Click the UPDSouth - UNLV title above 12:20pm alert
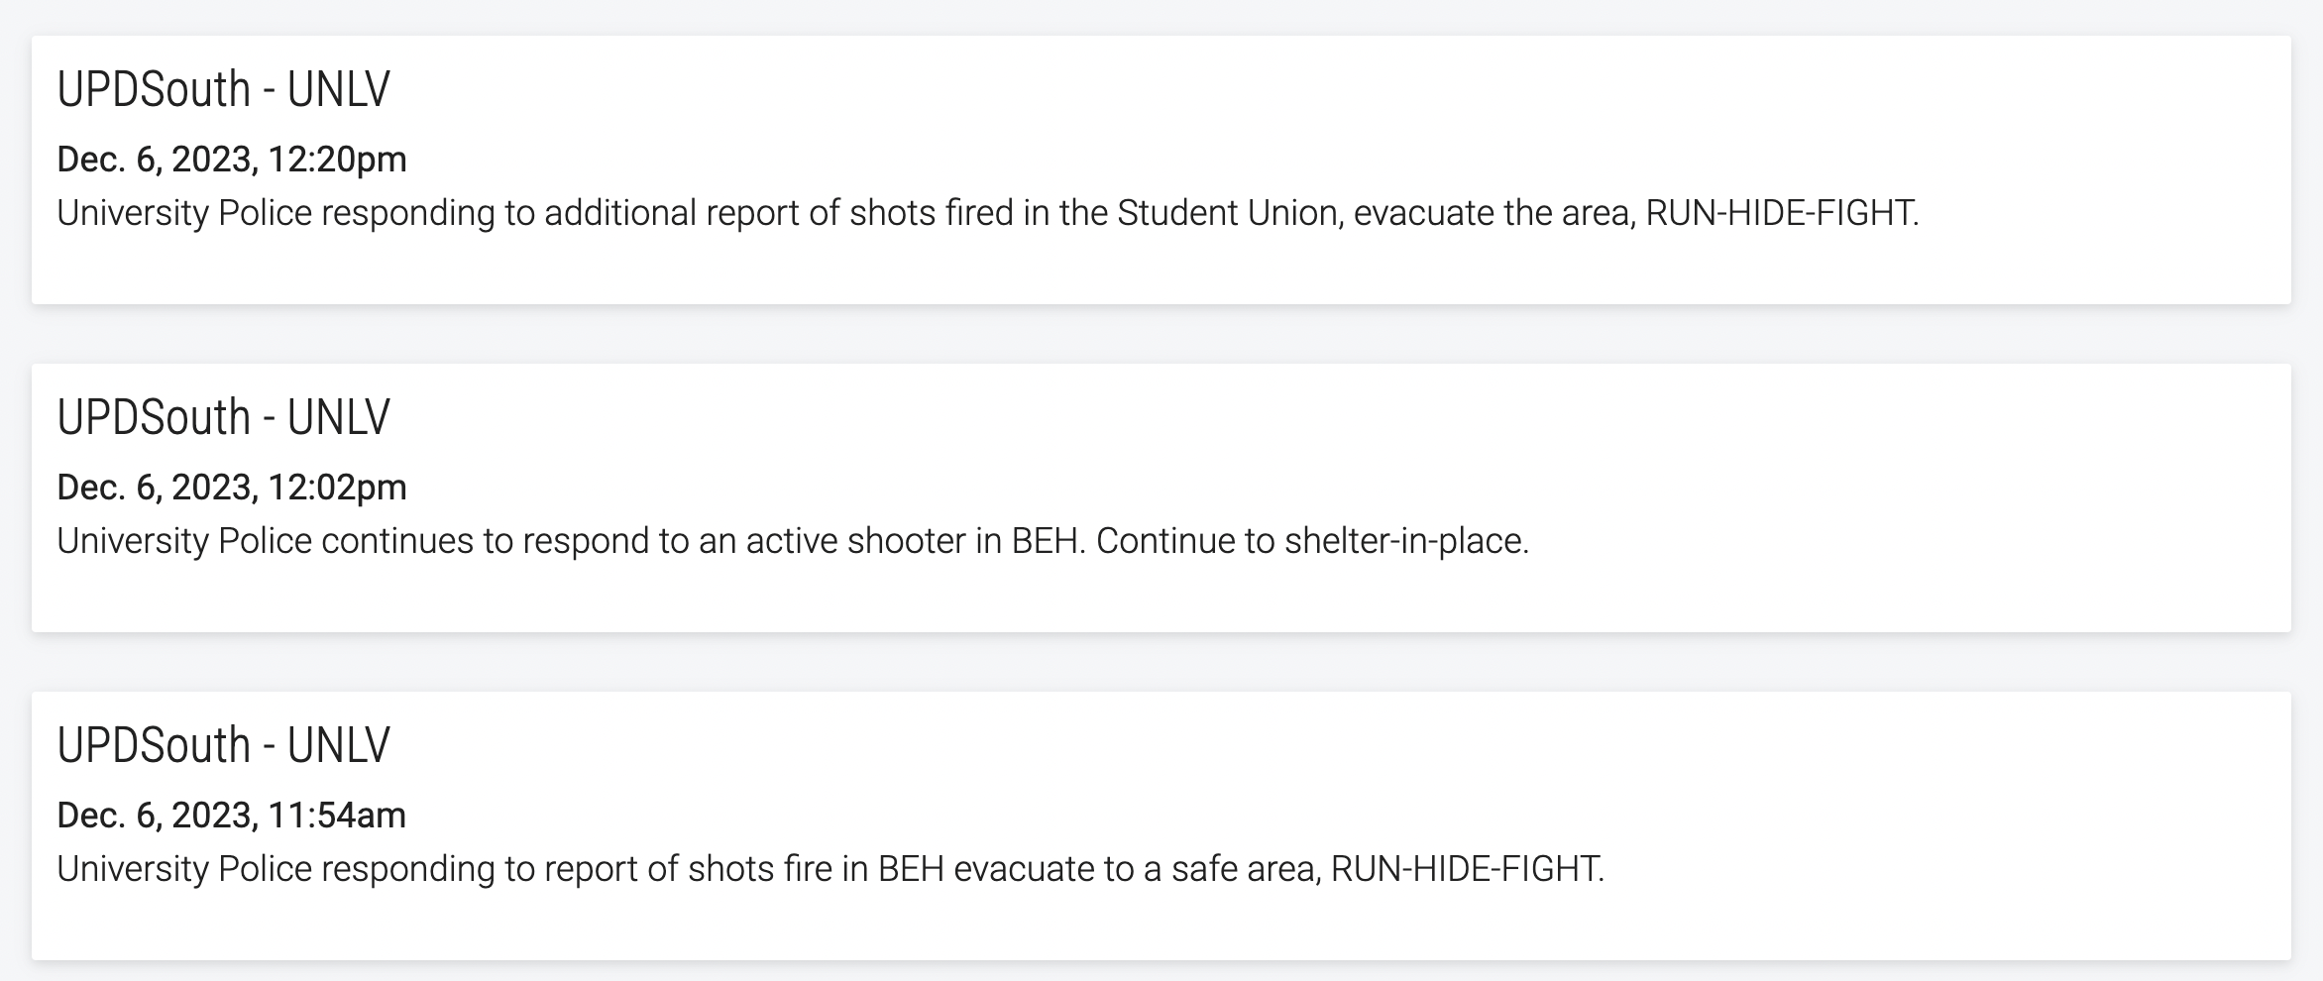The width and height of the screenshot is (2323, 981). (x=223, y=89)
